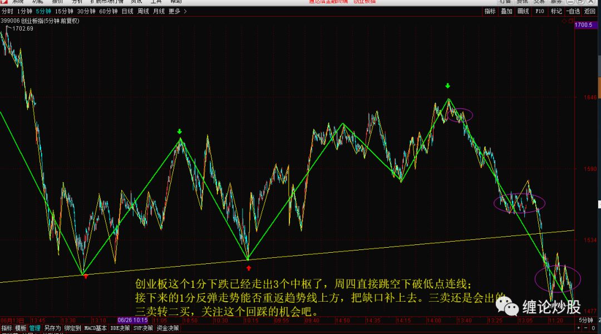Screen dimensions: 601x334
Task: Select 资金决策 indicator template
Action: point(168,328)
